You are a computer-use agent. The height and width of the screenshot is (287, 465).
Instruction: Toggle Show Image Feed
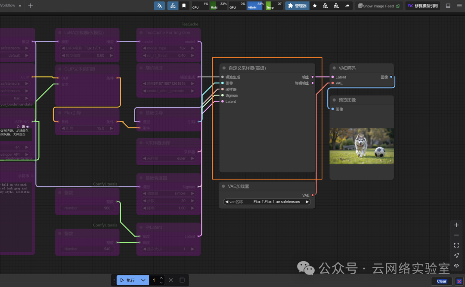(379, 6)
